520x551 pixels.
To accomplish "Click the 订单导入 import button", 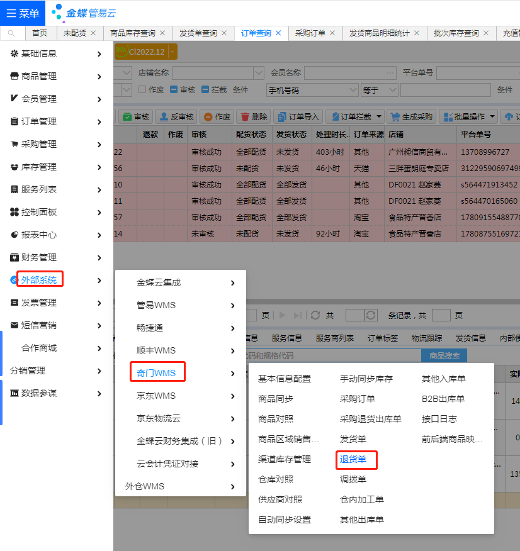I will pyautogui.click(x=298, y=116).
